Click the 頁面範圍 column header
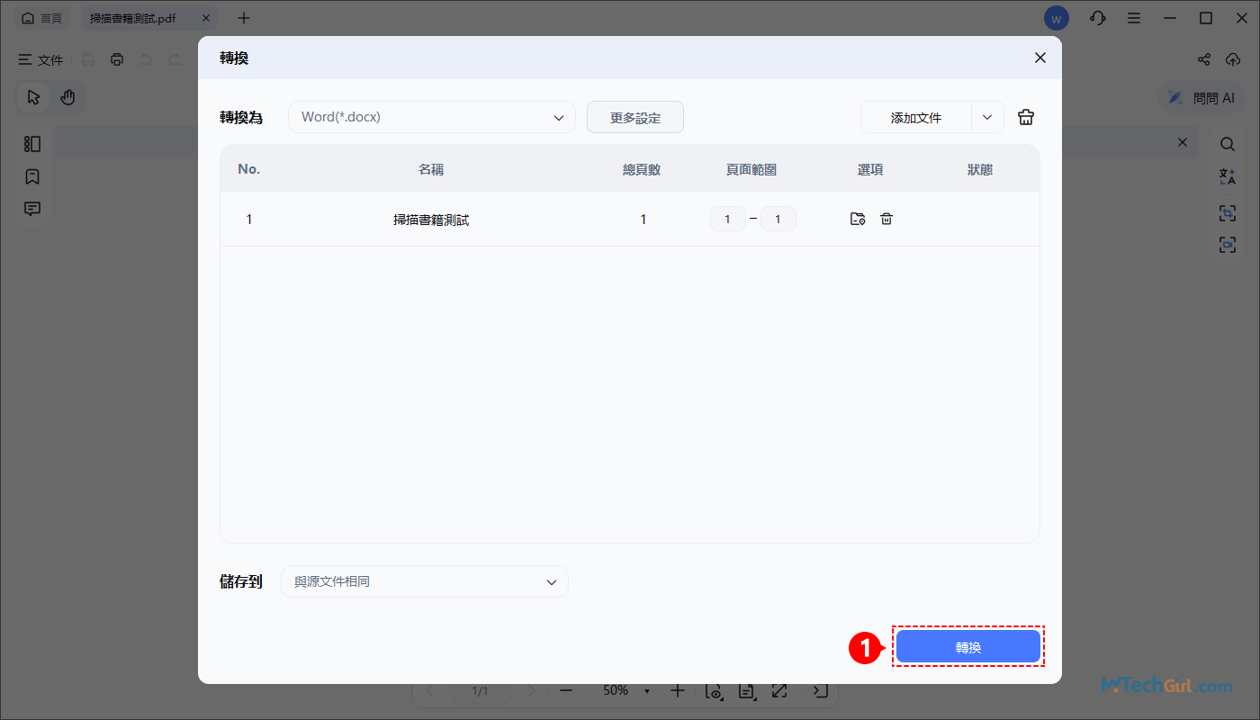The width and height of the screenshot is (1260, 720). coord(751,169)
